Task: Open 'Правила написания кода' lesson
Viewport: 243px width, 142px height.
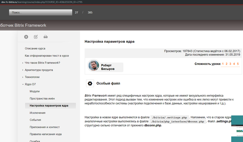Action: pyautogui.click(x=46, y=134)
